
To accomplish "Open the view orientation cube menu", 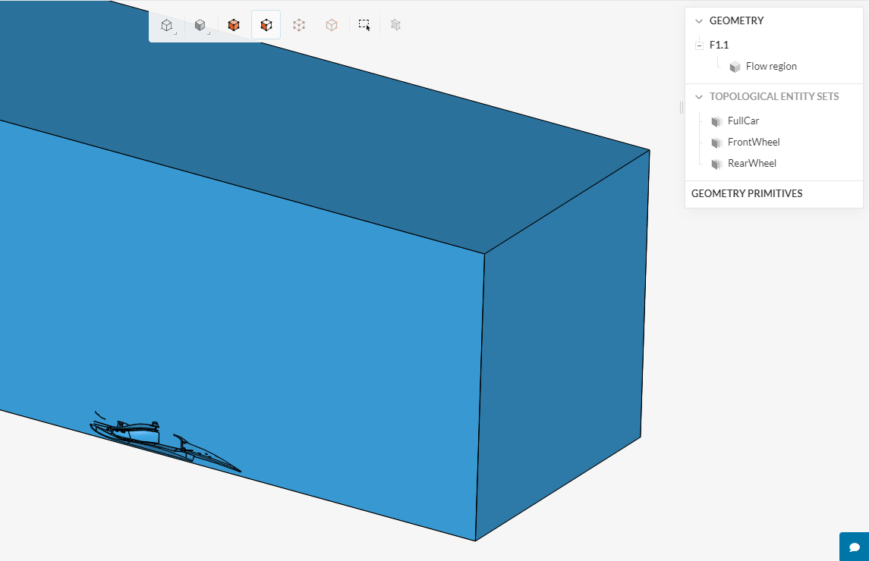I will 167,25.
